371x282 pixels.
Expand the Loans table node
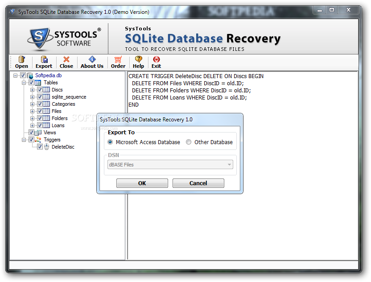tap(32, 125)
